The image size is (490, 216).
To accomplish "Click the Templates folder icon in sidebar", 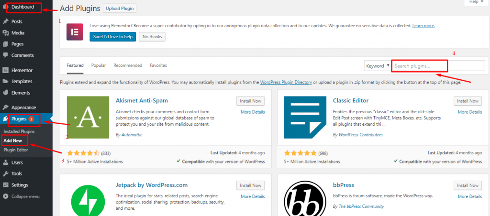I will [x=5, y=81].
